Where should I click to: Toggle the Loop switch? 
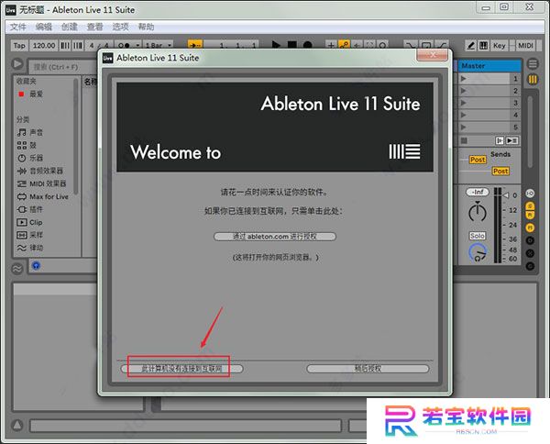[426, 45]
